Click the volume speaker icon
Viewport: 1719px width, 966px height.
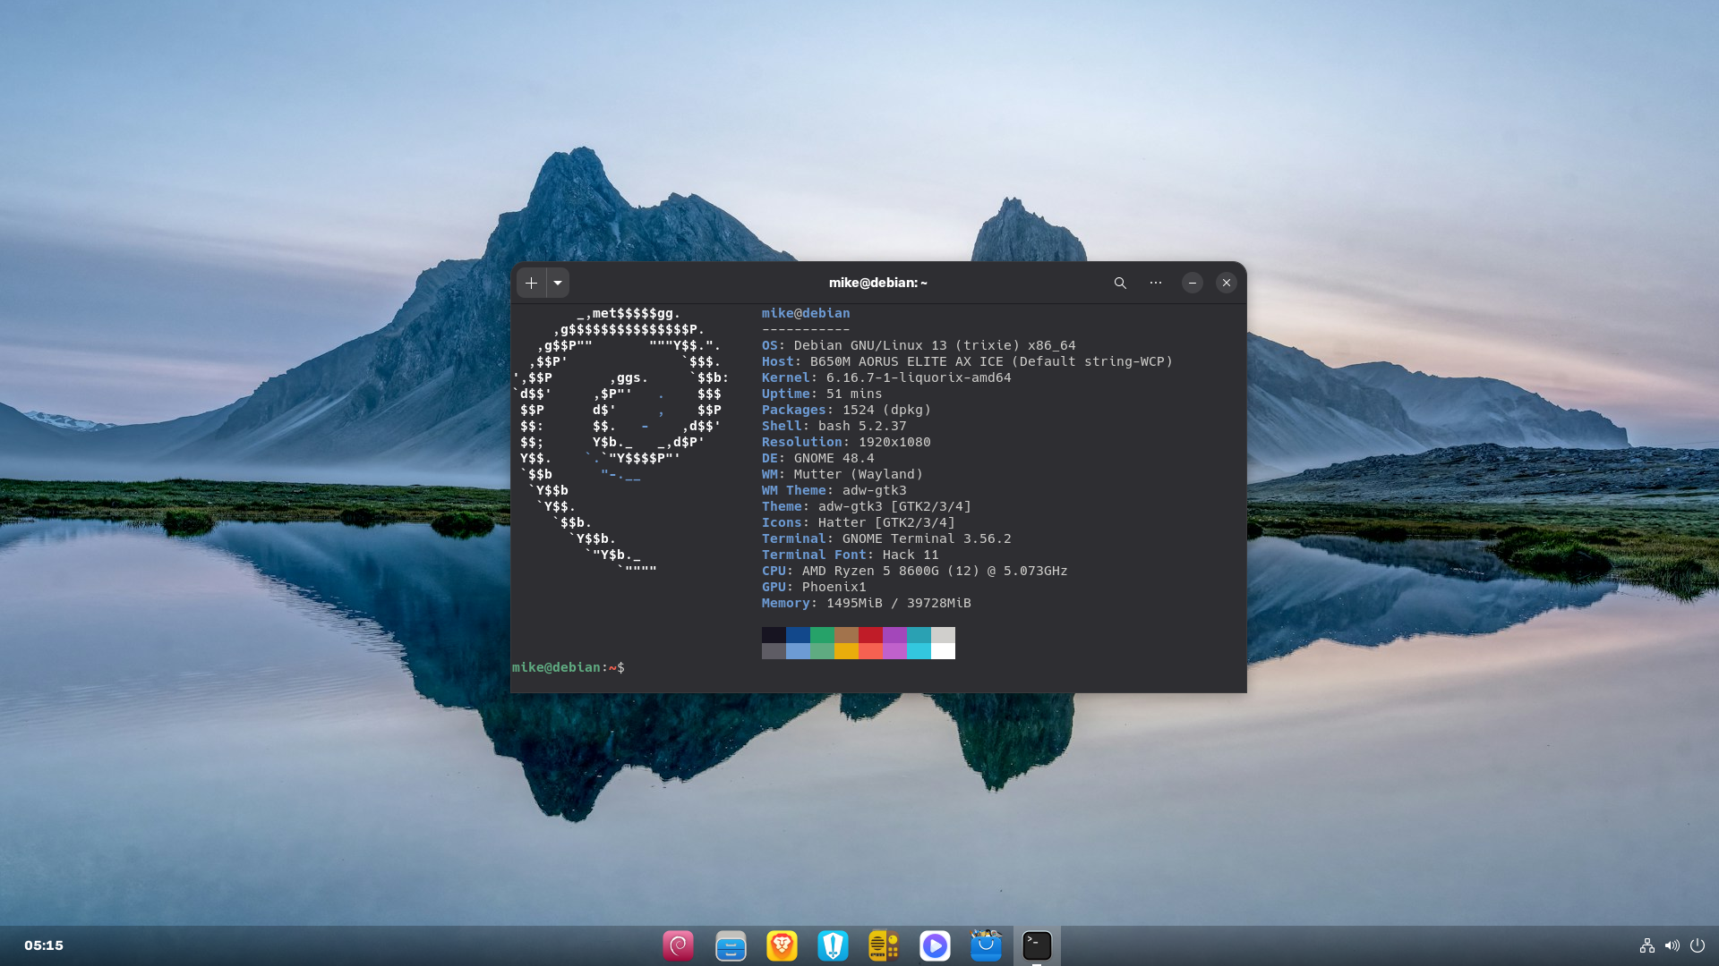pos(1672,945)
